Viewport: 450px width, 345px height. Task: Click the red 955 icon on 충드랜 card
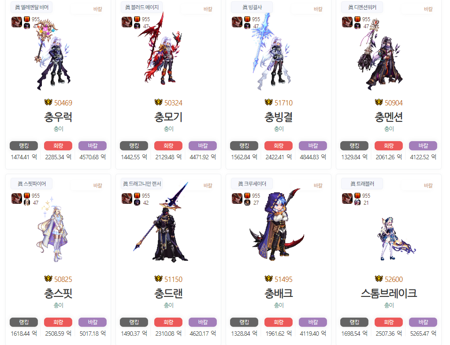[137, 195]
